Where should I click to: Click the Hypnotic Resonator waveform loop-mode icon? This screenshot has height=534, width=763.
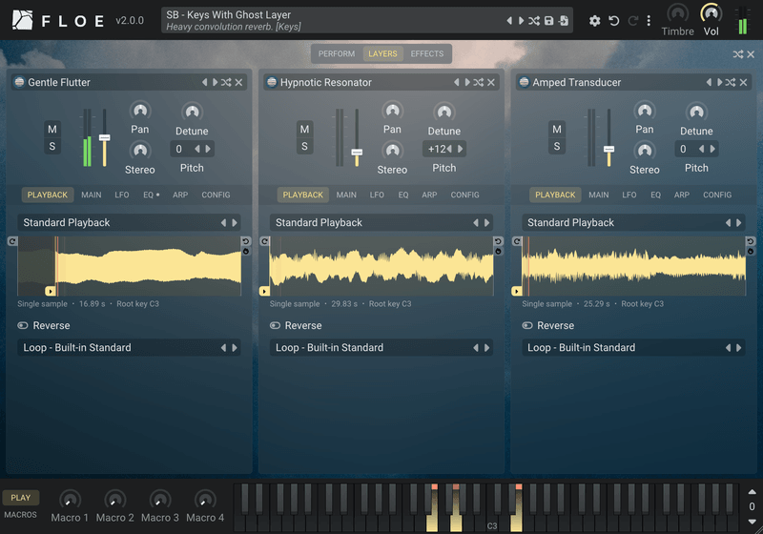pyautogui.click(x=264, y=241)
